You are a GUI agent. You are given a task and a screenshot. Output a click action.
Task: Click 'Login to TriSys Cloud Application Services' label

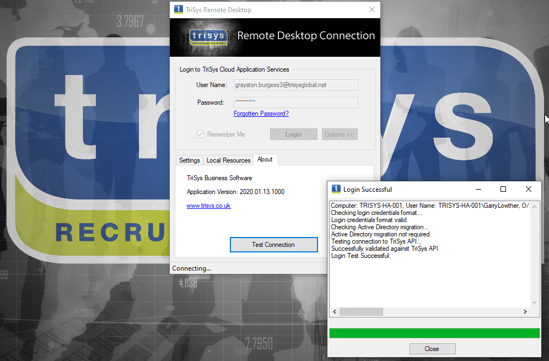tap(234, 69)
